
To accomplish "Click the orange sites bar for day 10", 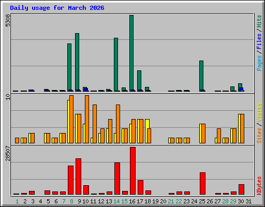I will [87, 119].
